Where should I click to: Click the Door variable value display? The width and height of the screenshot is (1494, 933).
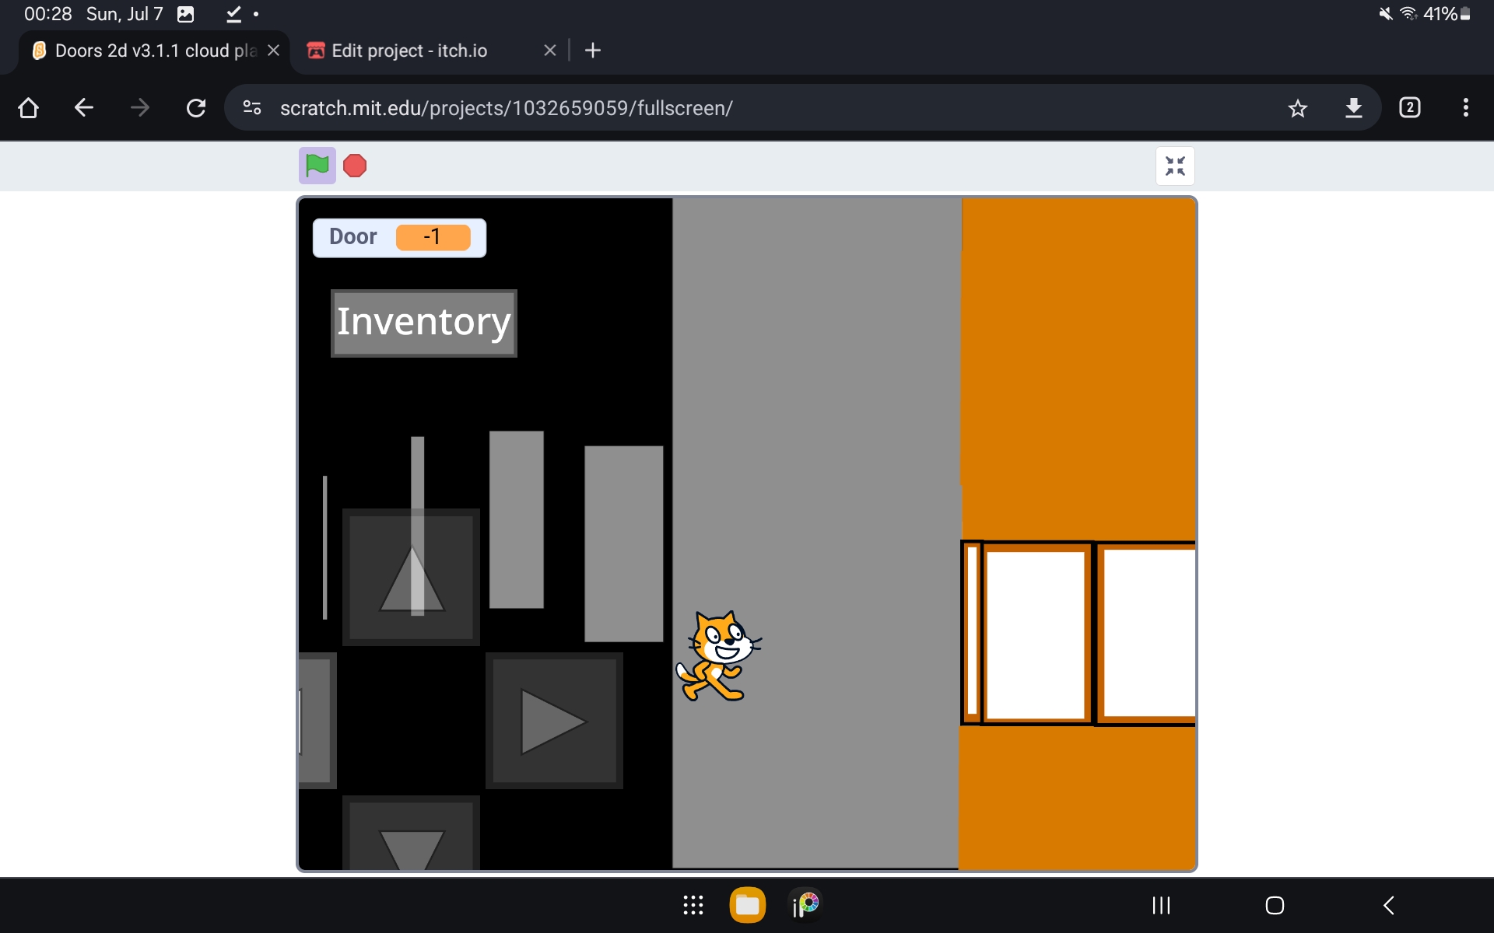[x=433, y=237]
